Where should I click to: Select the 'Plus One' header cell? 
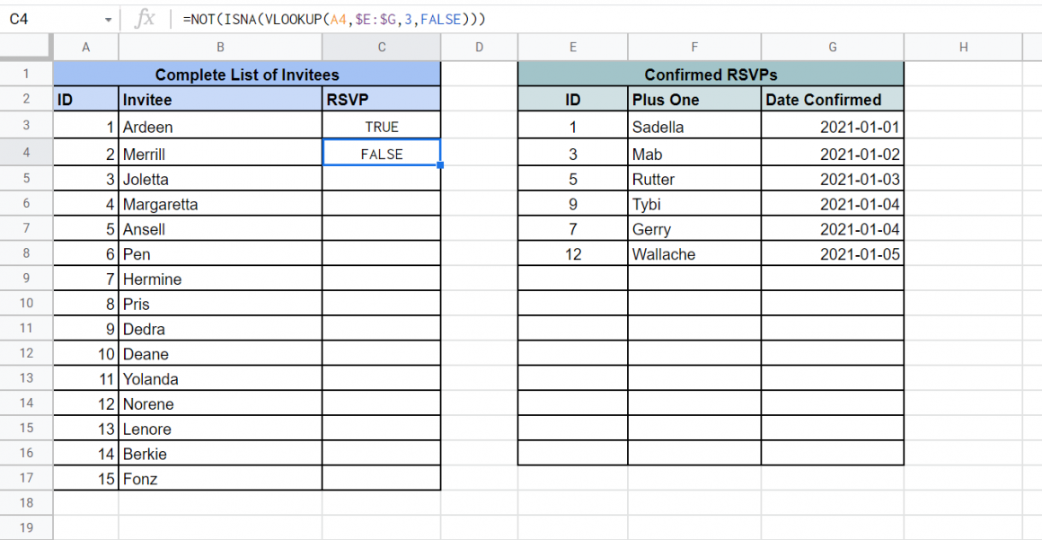point(693,100)
